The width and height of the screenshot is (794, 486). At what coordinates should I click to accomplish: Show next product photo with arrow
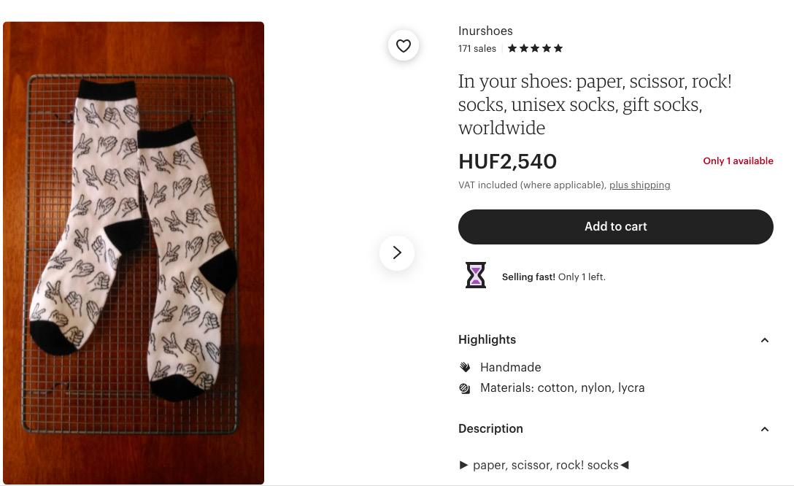[397, 252]
